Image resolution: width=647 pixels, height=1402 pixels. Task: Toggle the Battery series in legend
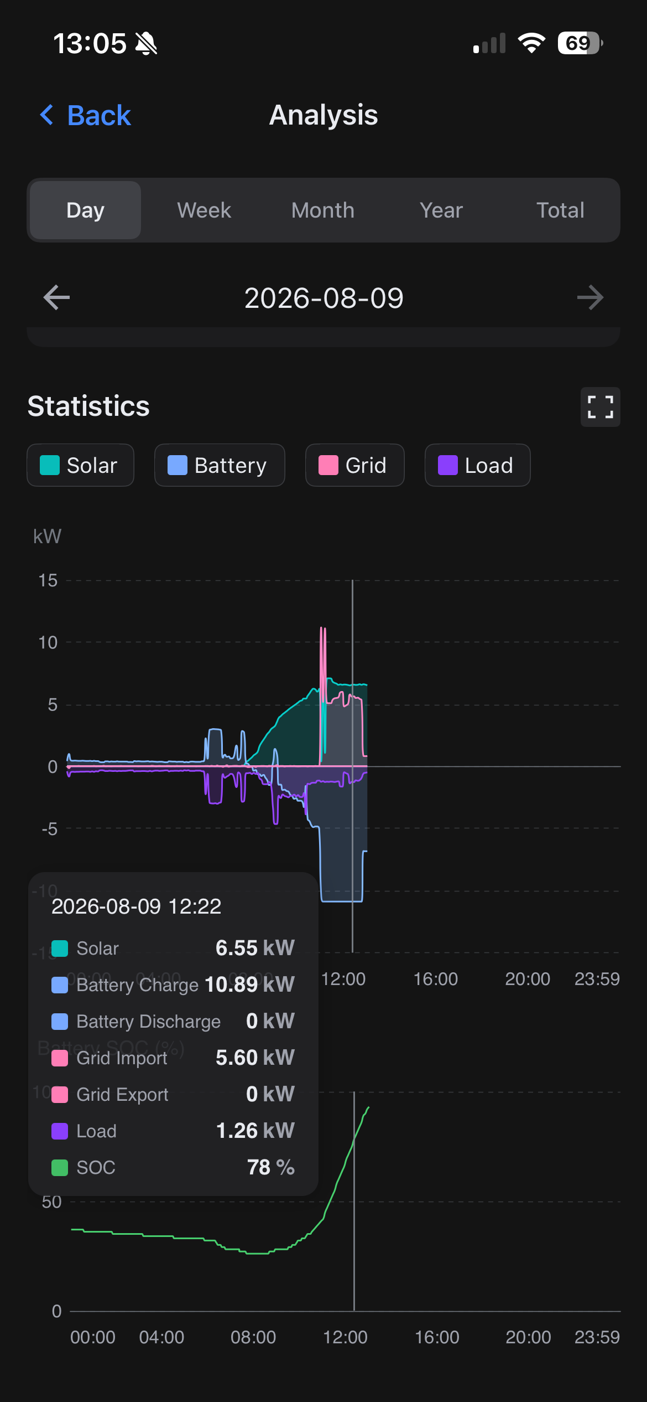[x=220, y=465]
